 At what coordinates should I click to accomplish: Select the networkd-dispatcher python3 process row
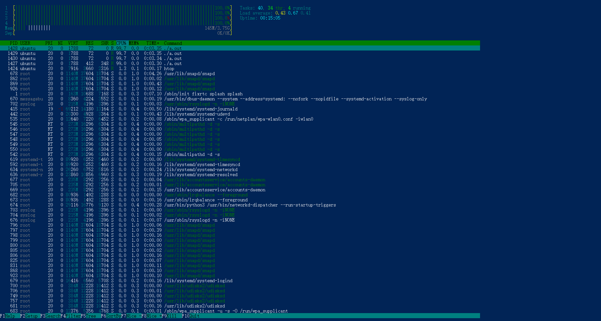click(240, 205)
